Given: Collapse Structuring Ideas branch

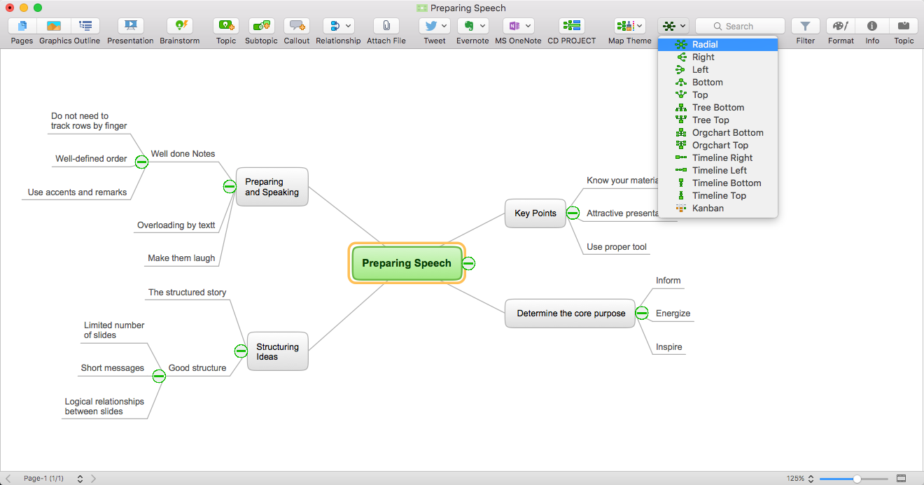Looking at the screenshot, I should tap(241, 351).
